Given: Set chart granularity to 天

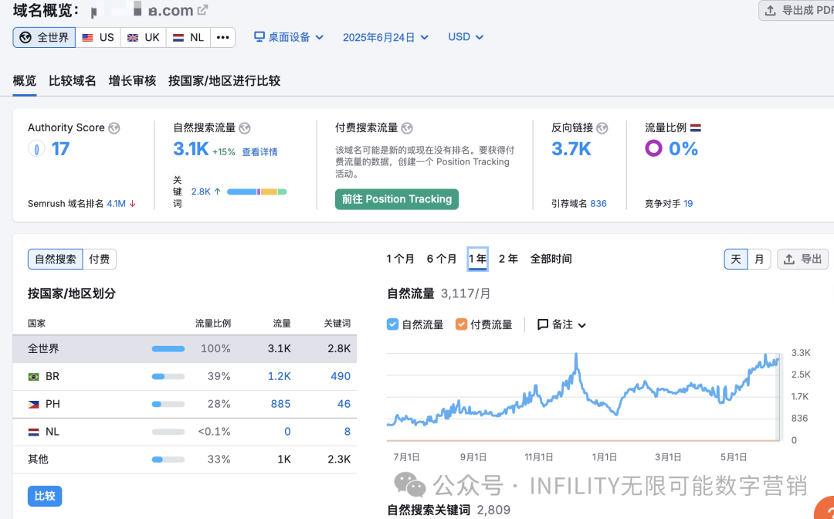Looking at the screenshot, I should click(736, 259).
